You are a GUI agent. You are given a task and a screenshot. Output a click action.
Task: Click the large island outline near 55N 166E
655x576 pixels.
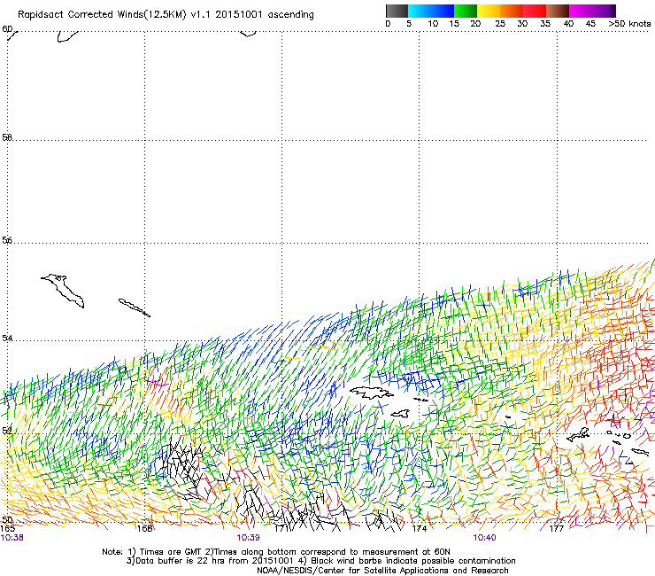pos(63,290)
